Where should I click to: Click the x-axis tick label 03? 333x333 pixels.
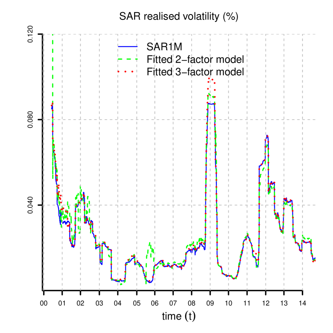pos(99,303)
